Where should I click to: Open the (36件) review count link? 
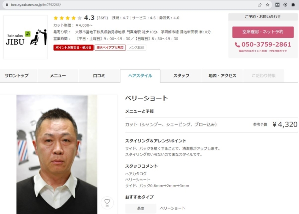(102, 18)
